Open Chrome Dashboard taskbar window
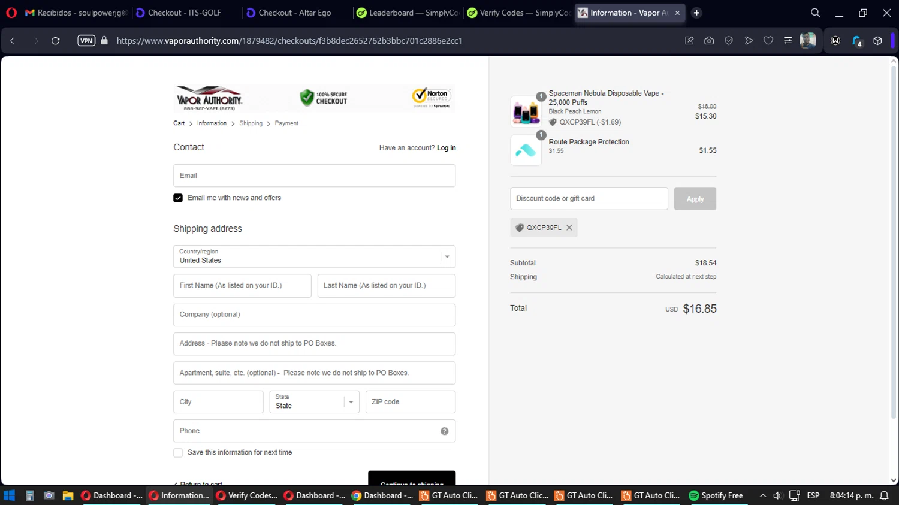 click(382, 495)
